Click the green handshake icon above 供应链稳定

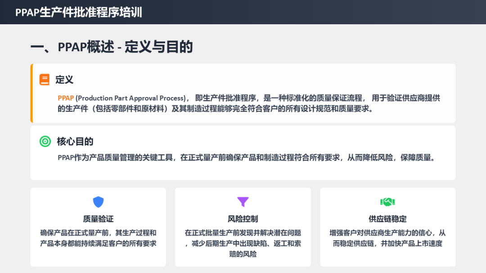[x=387, y=202]
